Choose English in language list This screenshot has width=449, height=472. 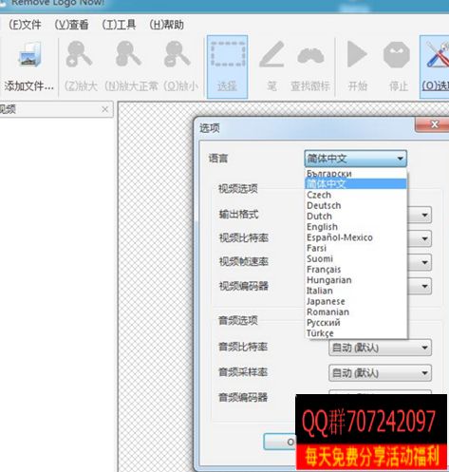pyautogui.click(x=356, y=227)
